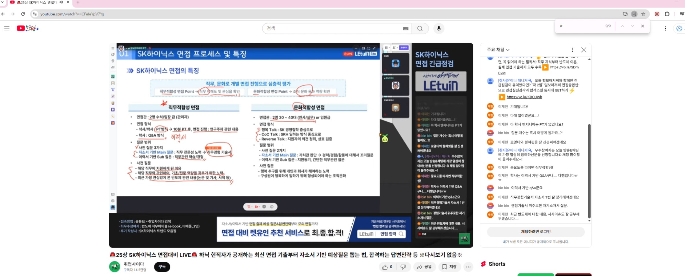Viewport: 685px width, 276px height.
Task: Open site information icon in address bar
Action: pyautogui.click(x=35, y=14)
